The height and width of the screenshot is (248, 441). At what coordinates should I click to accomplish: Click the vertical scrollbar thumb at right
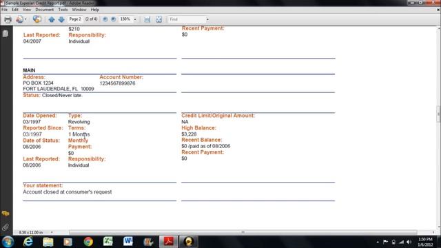[x=438, y=114]
